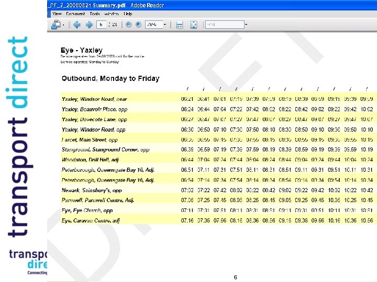Open the View menu
377x282 pixels.
57,14
